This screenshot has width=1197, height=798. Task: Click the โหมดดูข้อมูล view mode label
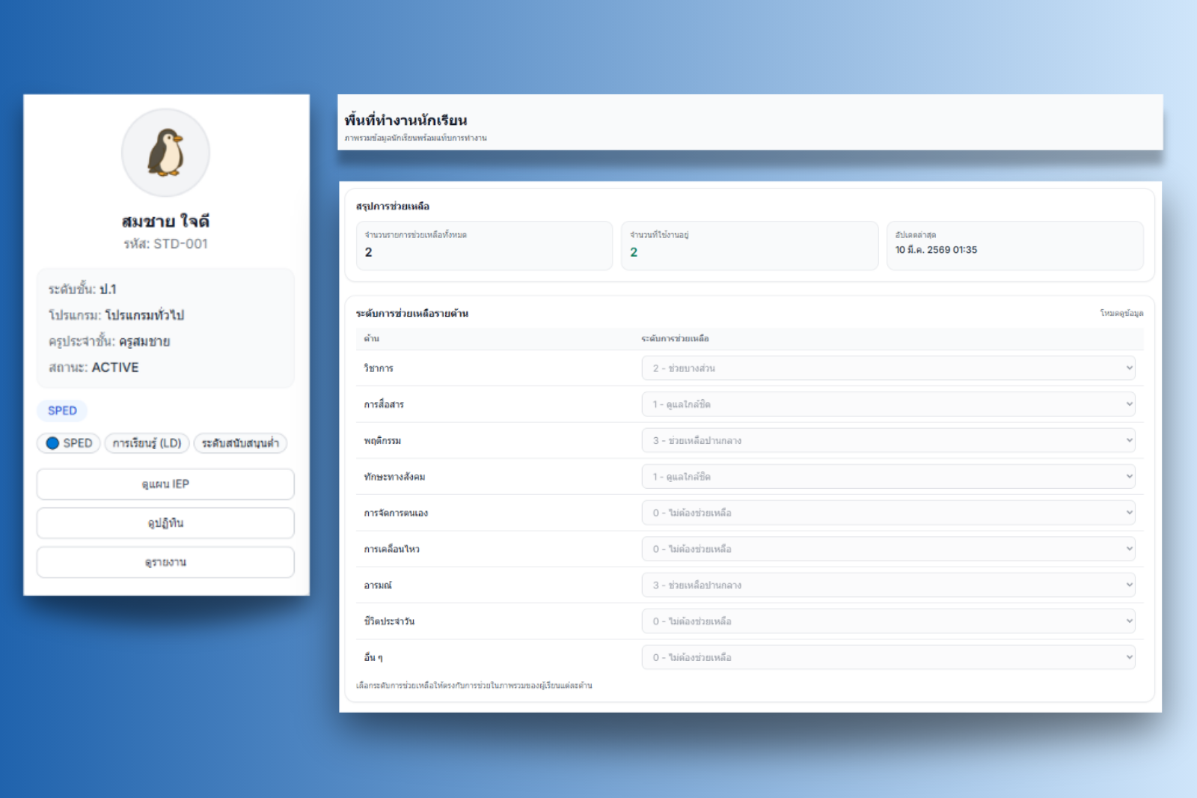click(1121, 313)
